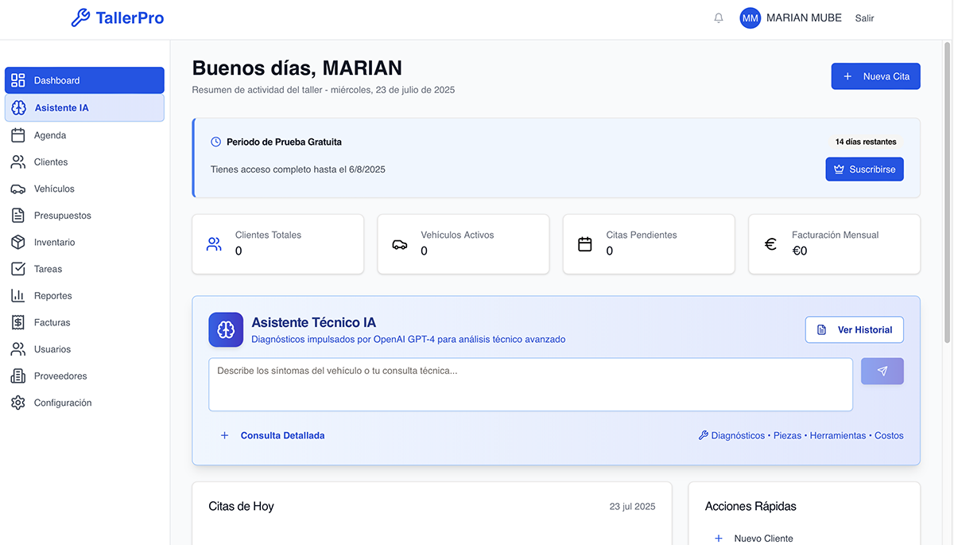
Task: Click the brain icon in Asistente Técnico IA
Action: (226, 329)
